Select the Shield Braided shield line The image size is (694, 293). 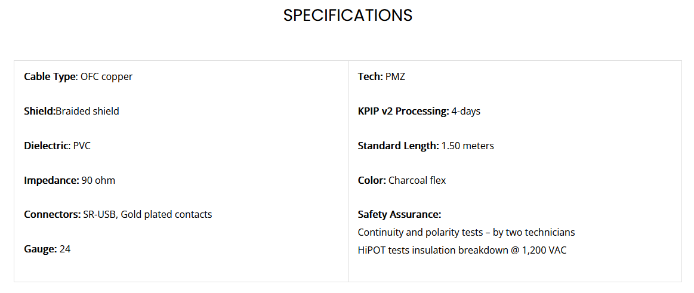click(x=71, y=111)
